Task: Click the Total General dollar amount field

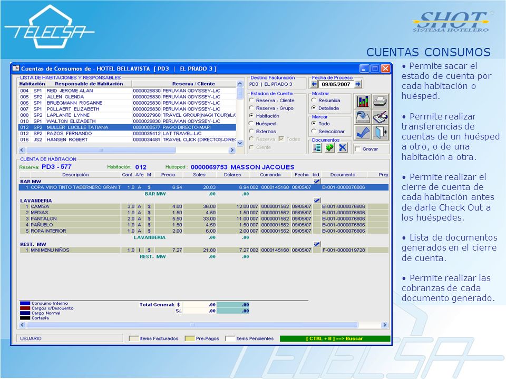Action: click(200, 305)
